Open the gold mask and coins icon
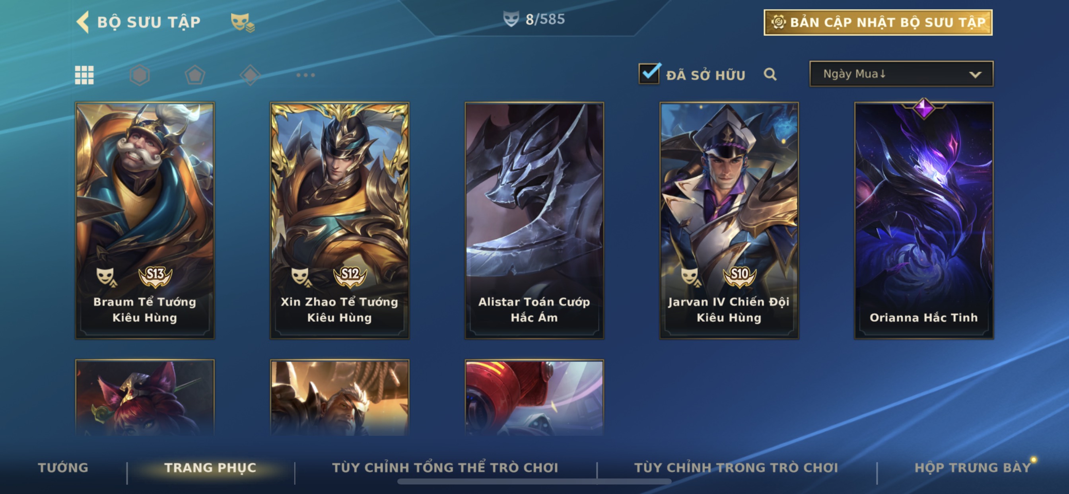 tap(242, 22)
